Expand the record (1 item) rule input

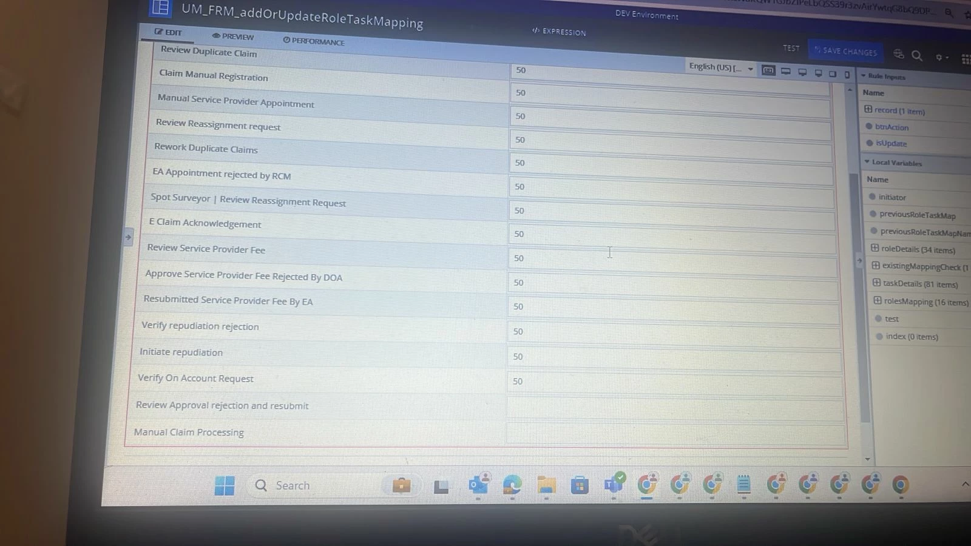coord(868,110)
